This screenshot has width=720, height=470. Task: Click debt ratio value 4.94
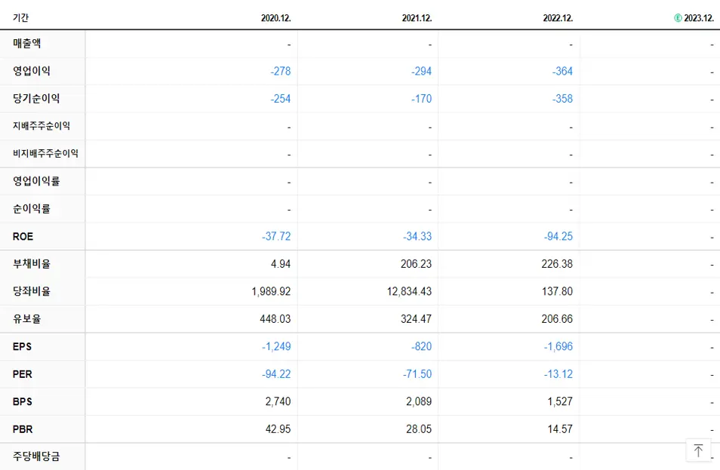[x=281, y=264]
